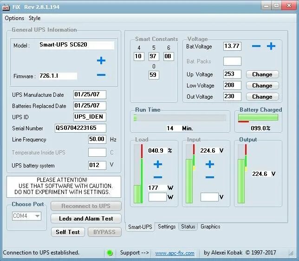Screen dimensions: 299x261
Task: Click Smart Constant 0 field value 59
Action: [x=154, y=75]
